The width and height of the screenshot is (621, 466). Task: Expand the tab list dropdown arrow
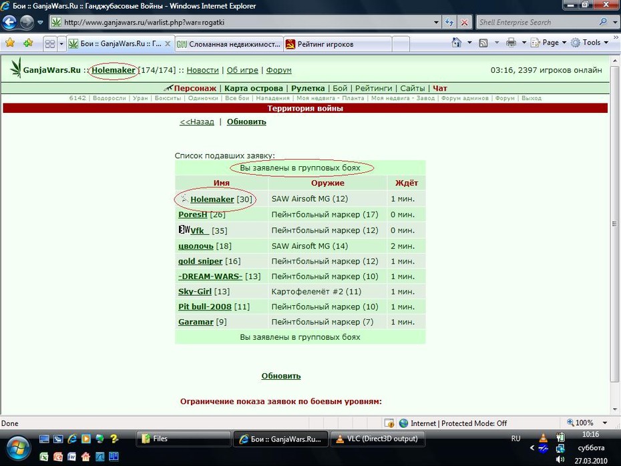click(x=61, y=43)
